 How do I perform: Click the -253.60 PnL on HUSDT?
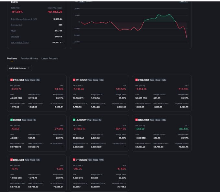pyautogui.click(x=15, y=129)
